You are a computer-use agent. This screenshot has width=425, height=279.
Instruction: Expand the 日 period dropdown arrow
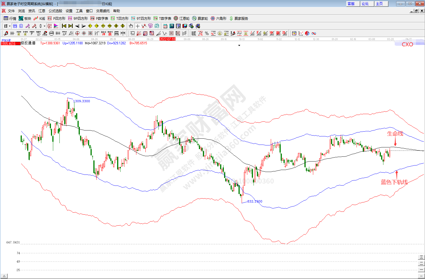pos(10,26)
